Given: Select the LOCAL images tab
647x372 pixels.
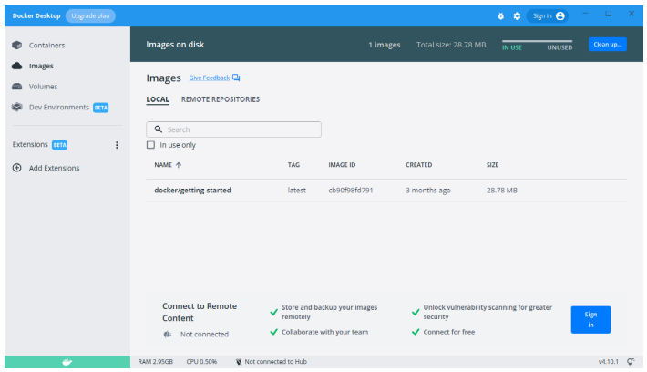Looking at the screenshot, I should click(x=158, y=99).
